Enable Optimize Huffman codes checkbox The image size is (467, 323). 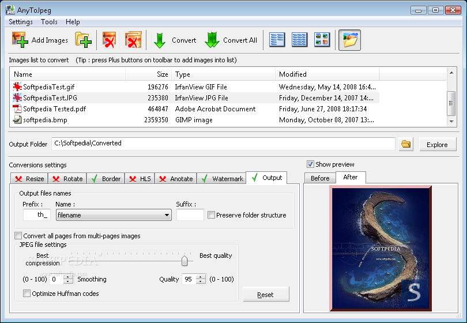point(27,294)
